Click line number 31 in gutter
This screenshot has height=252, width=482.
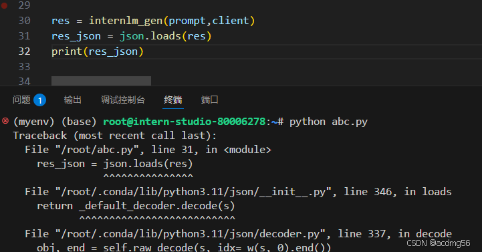pos(24,36)
